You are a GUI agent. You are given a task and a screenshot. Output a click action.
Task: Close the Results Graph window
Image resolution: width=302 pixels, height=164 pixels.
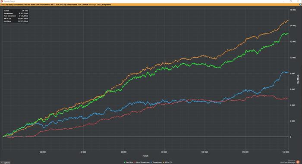click(298, 1)
